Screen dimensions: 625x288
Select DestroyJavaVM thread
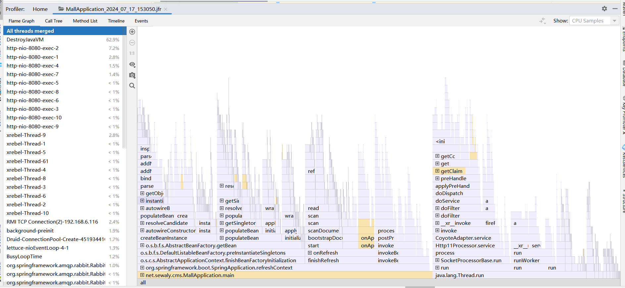(x=63, y=40)
